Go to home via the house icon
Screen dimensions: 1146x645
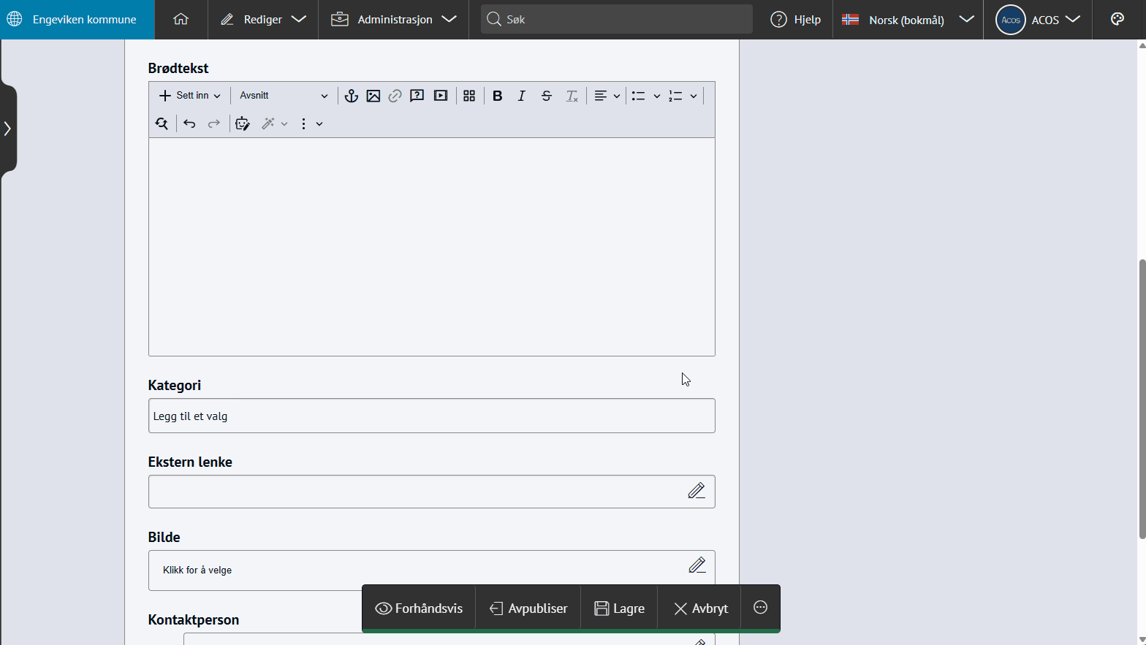(181, 20)
